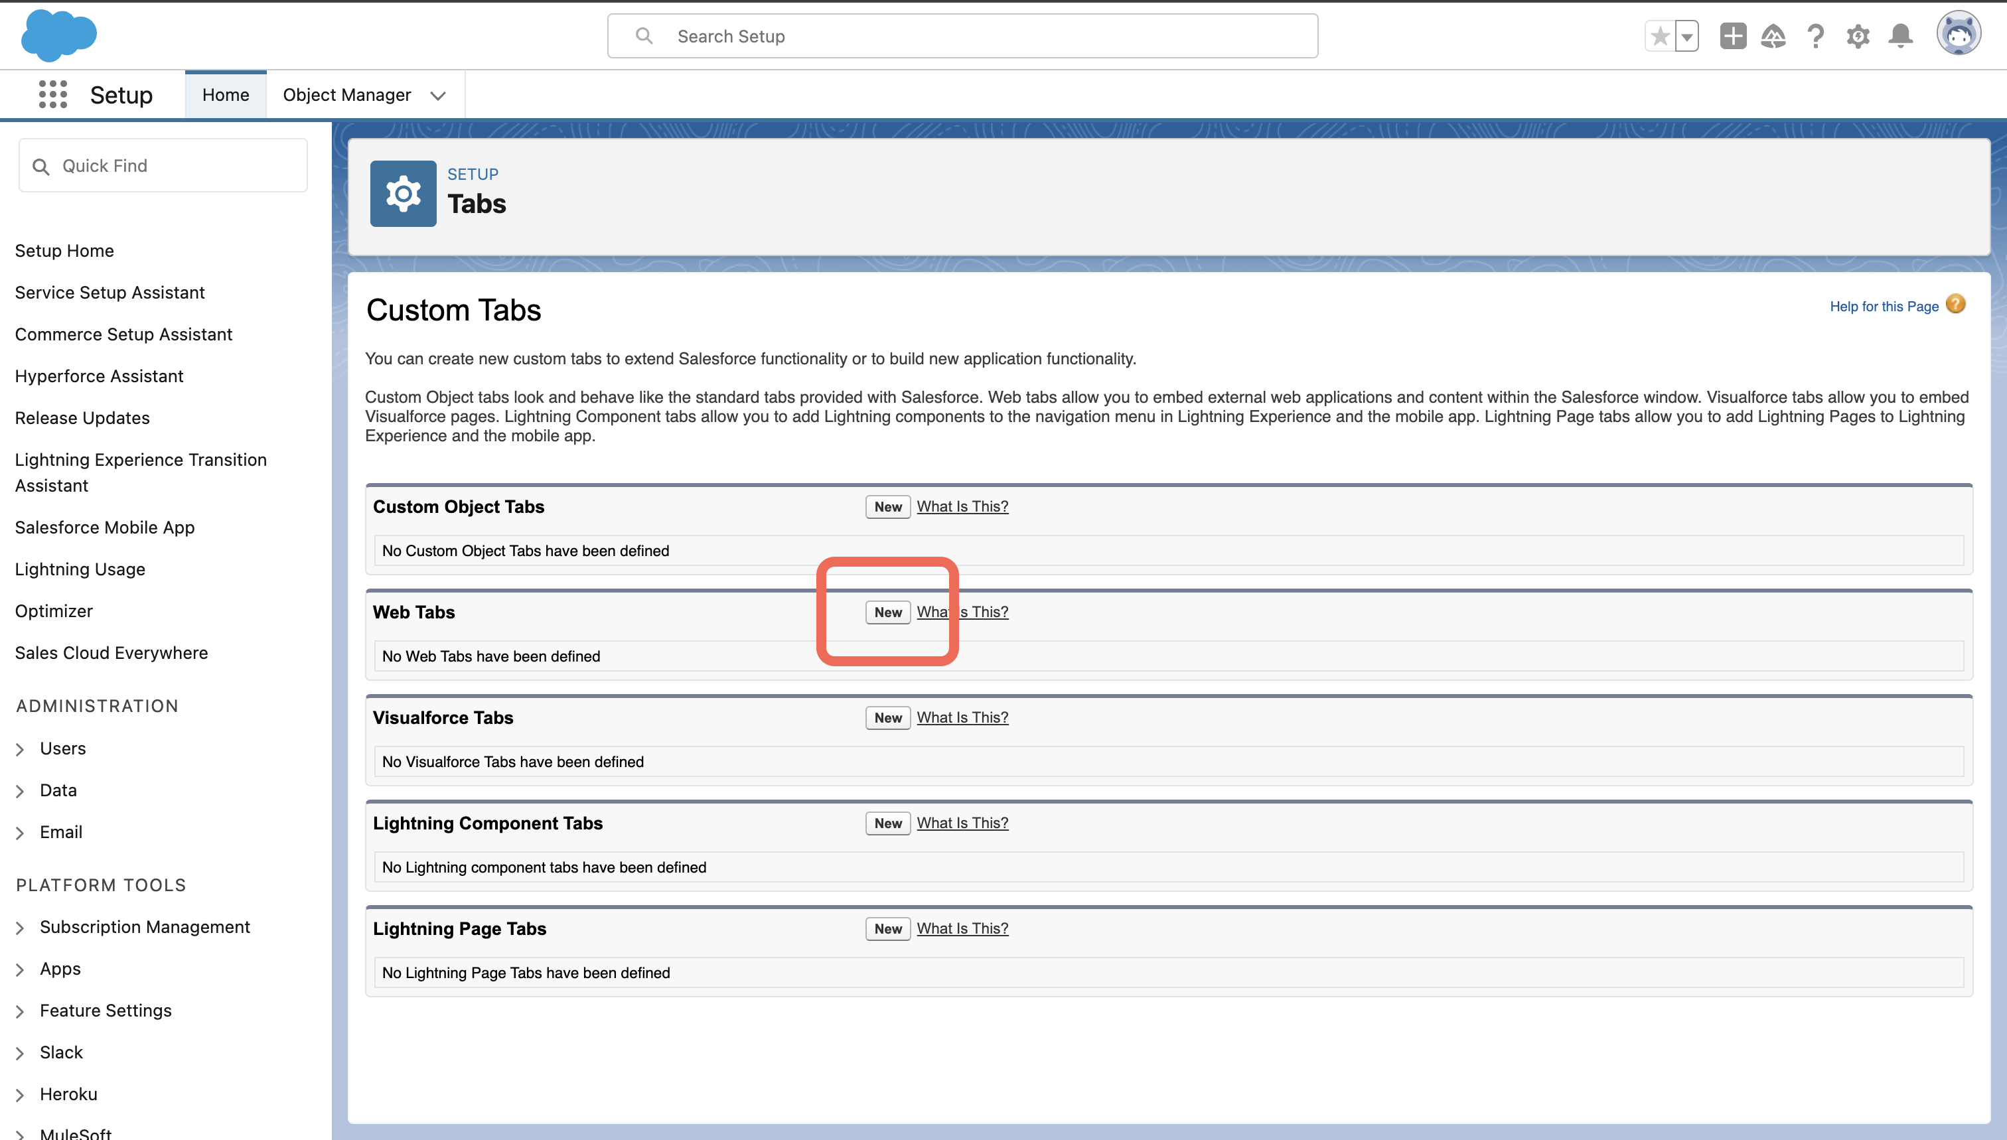Open the Help for this Page link
This screenshot has height=1140, width=2007.
[1884, 306]
